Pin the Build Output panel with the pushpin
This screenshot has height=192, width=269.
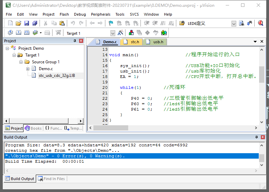point(256,137)
